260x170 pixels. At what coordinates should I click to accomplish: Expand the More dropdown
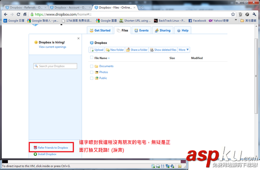pos(184,50)
